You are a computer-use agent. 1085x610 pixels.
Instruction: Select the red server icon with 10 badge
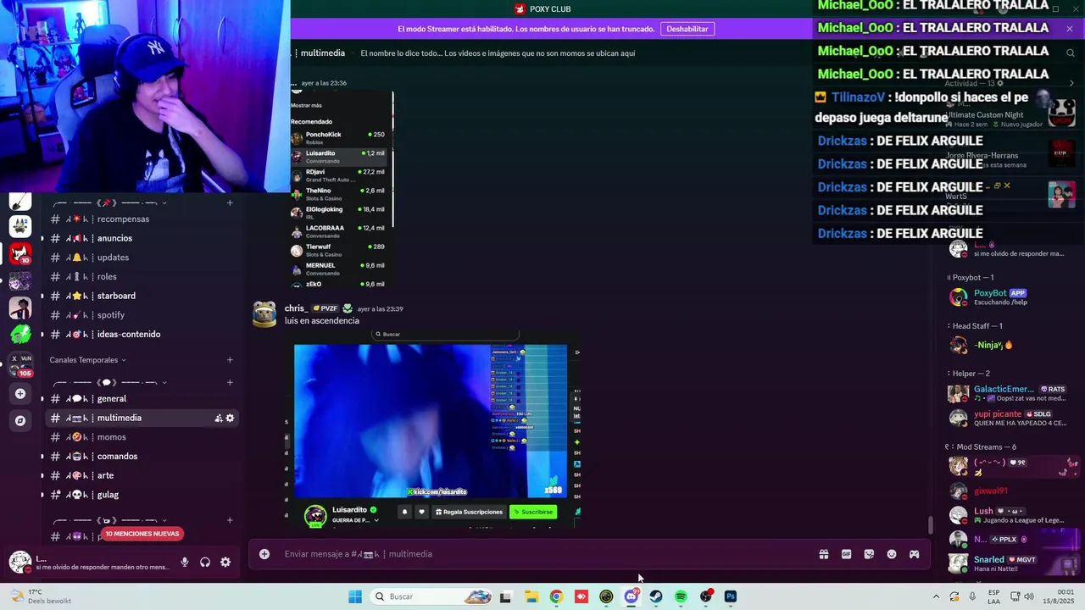[x=20, y=252]
